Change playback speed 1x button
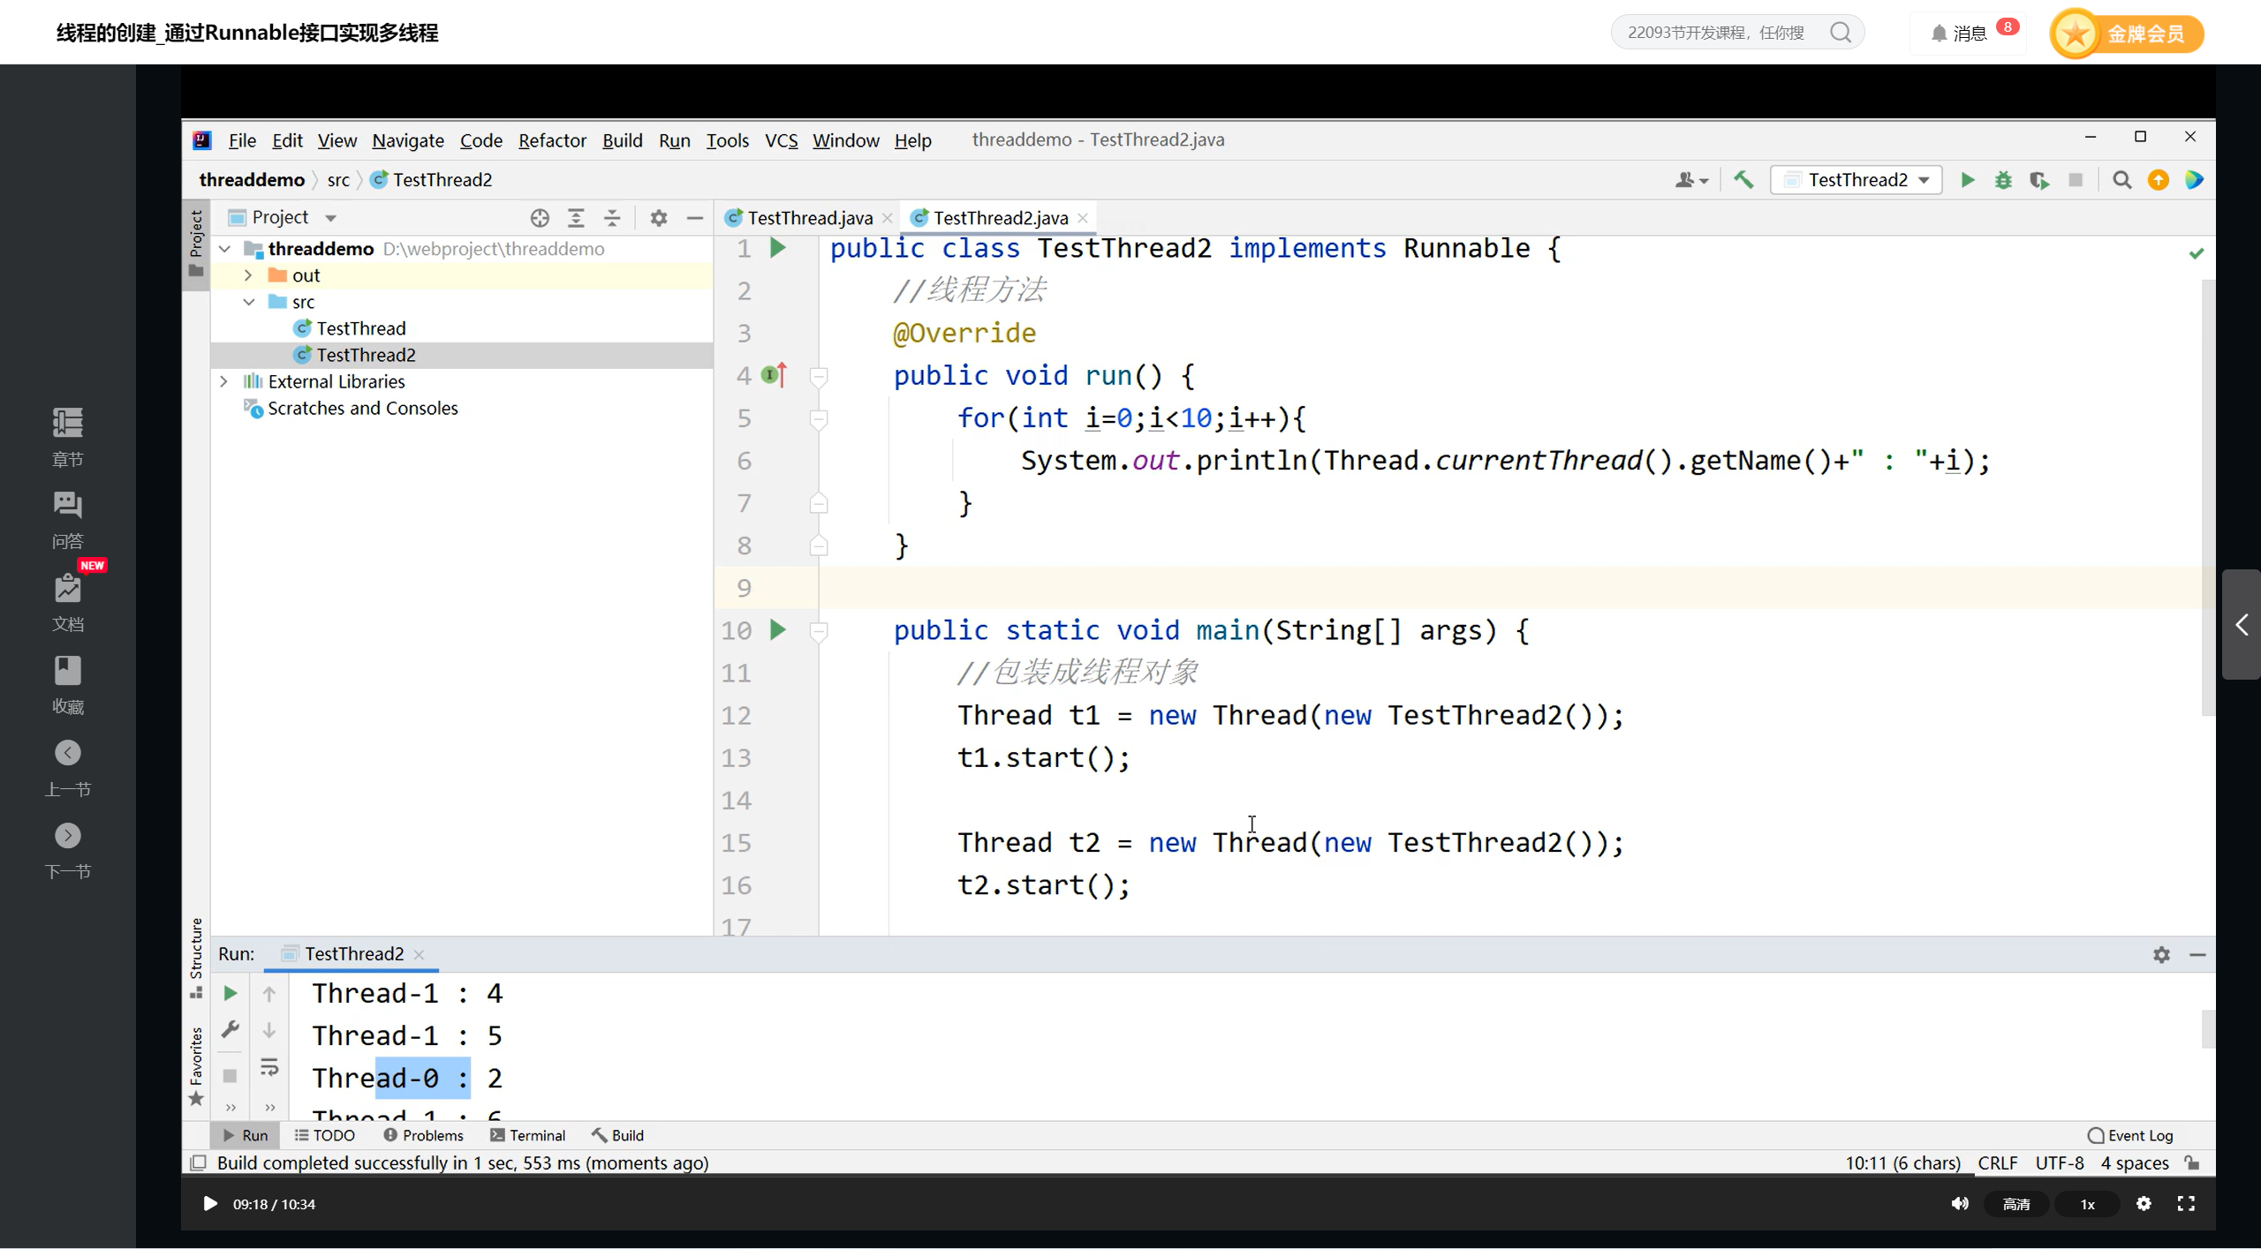2261x1249 pixels. pos(2087,1204)
